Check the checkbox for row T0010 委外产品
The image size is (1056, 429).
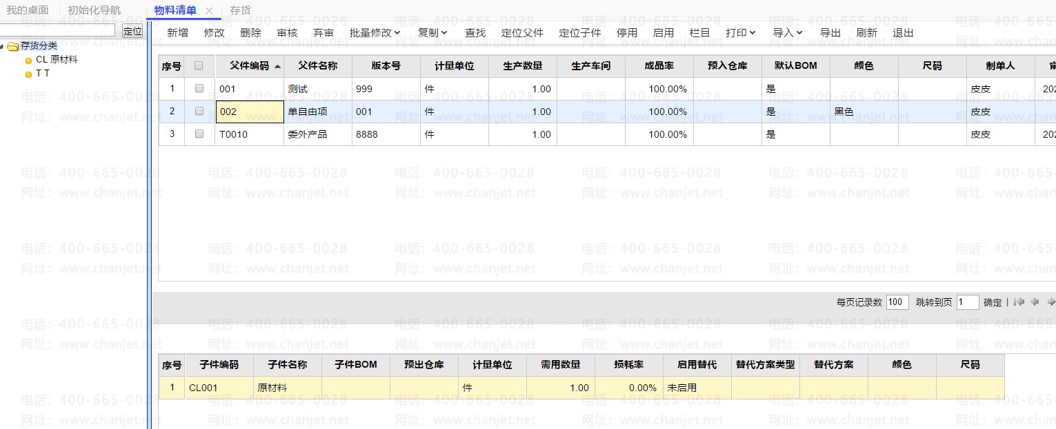pos(199,134)
